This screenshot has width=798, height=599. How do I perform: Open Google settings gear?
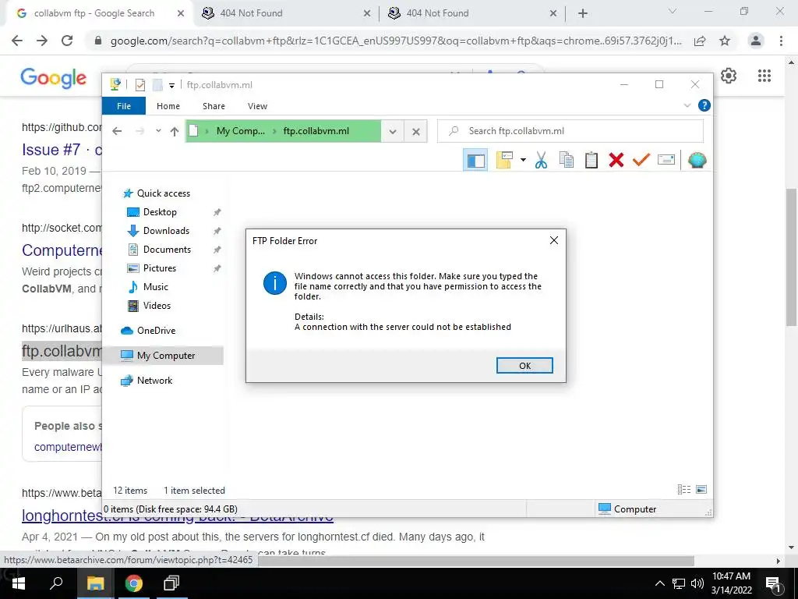click(x=729, y=76)
